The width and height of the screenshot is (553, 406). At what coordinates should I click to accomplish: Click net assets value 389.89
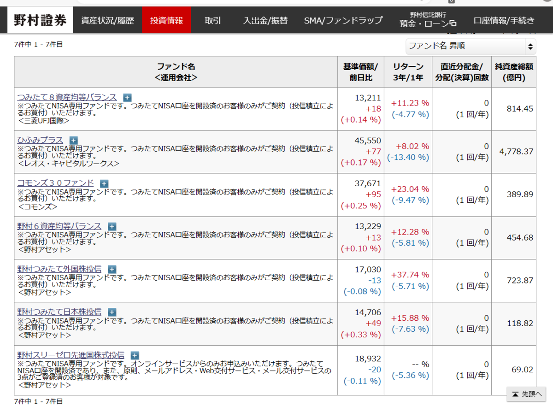pyautogui.click(x=520, y=194)
